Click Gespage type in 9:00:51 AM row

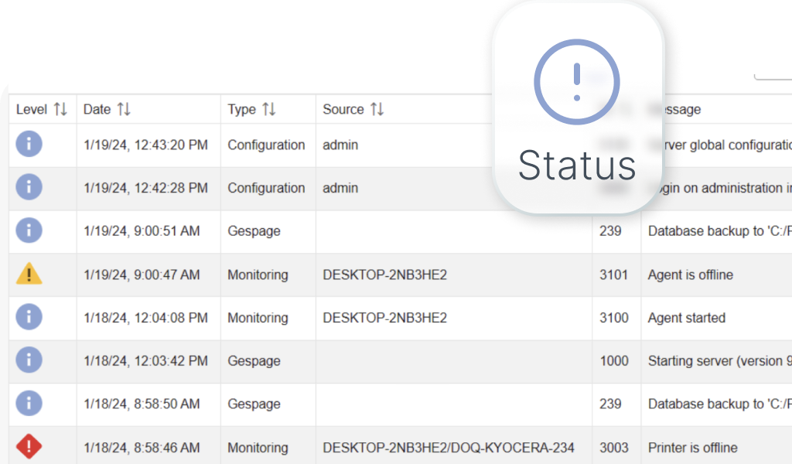coord(254,231)
